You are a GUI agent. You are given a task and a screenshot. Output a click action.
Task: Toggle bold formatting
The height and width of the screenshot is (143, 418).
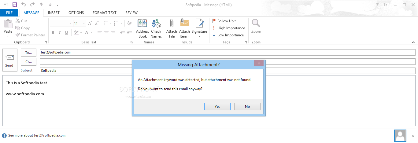[x=53, y=33]
